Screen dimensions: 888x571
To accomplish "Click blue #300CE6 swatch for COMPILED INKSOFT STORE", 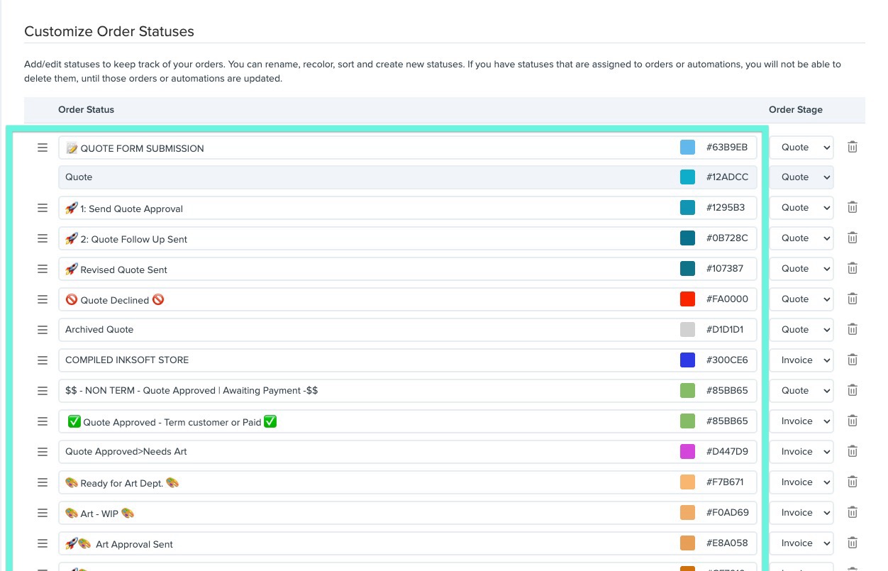I will coord(687,360).
